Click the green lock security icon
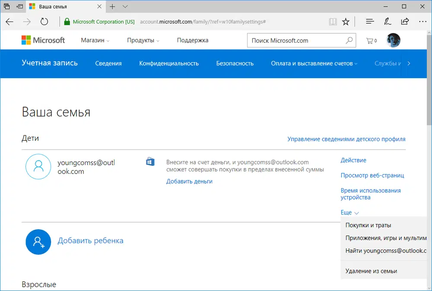Viewport: 432px width, 291px height. pos(67,22)
